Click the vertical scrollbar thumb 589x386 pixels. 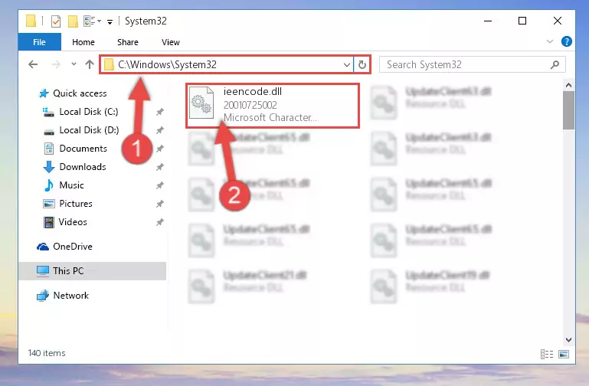[x=568, y=110]
